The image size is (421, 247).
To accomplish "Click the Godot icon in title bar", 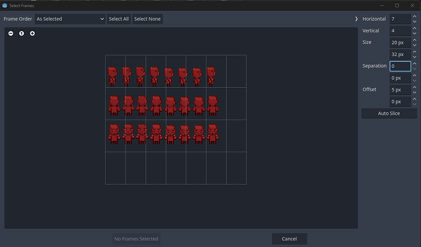I will [4, 5].
